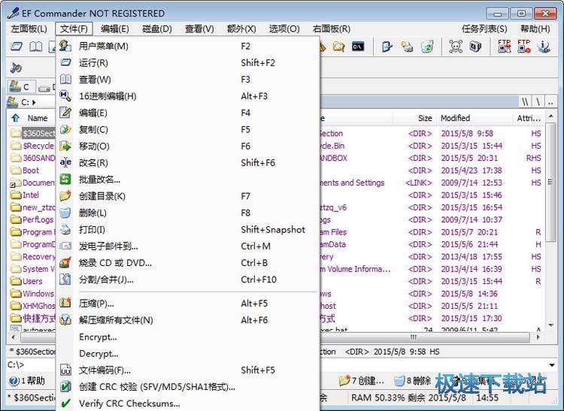Select 创建目录(K) menu entry
This screenshot has width=564, height=411.
102,196
